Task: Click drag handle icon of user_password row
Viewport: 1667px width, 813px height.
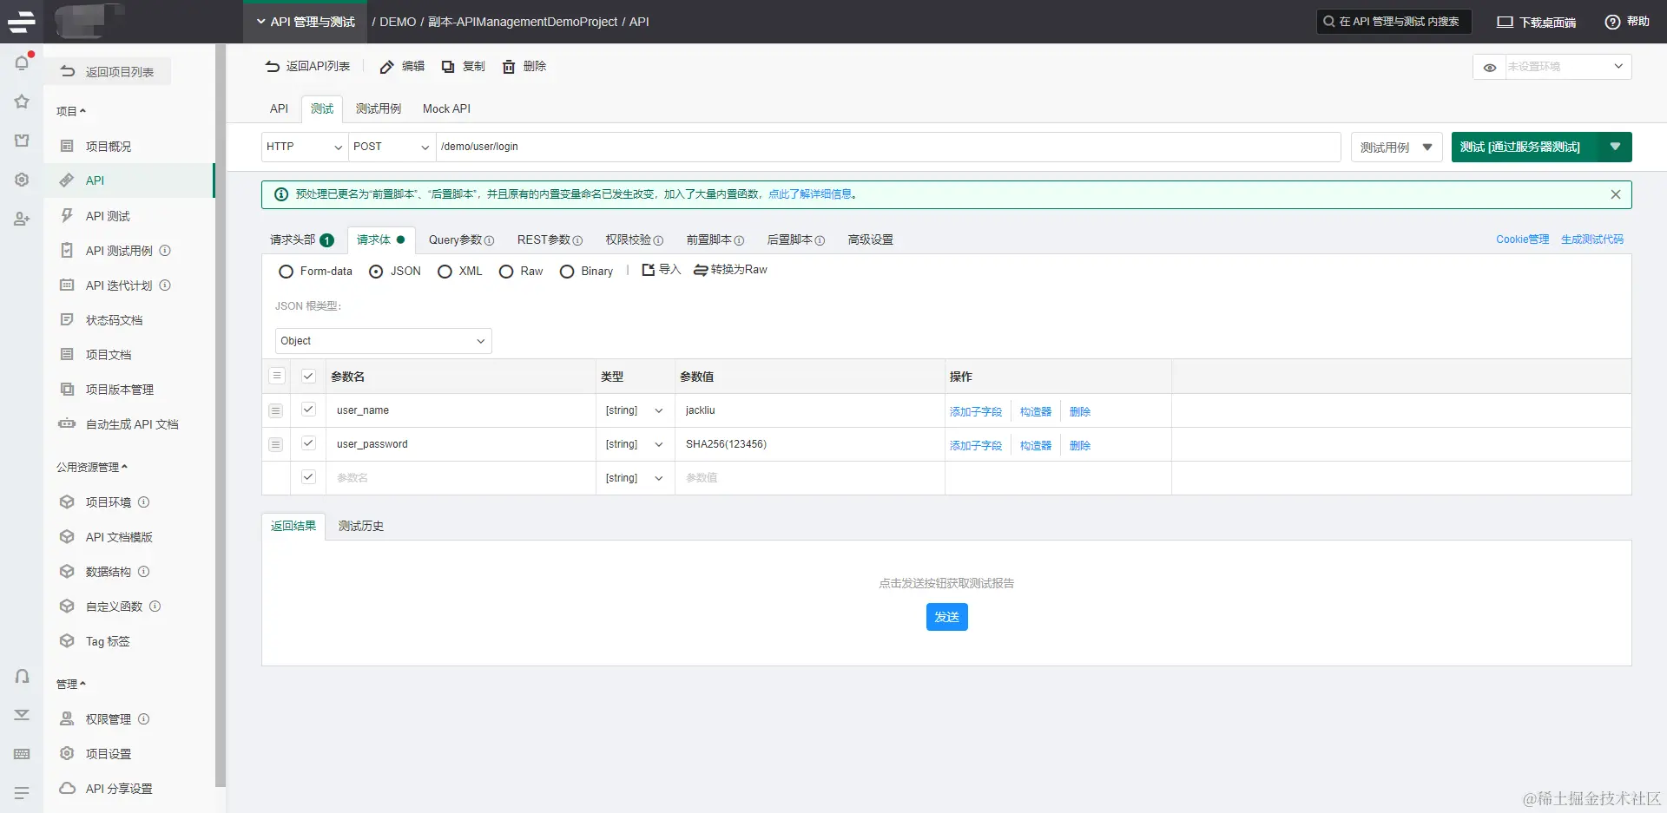Action: [x=276, y=444]
